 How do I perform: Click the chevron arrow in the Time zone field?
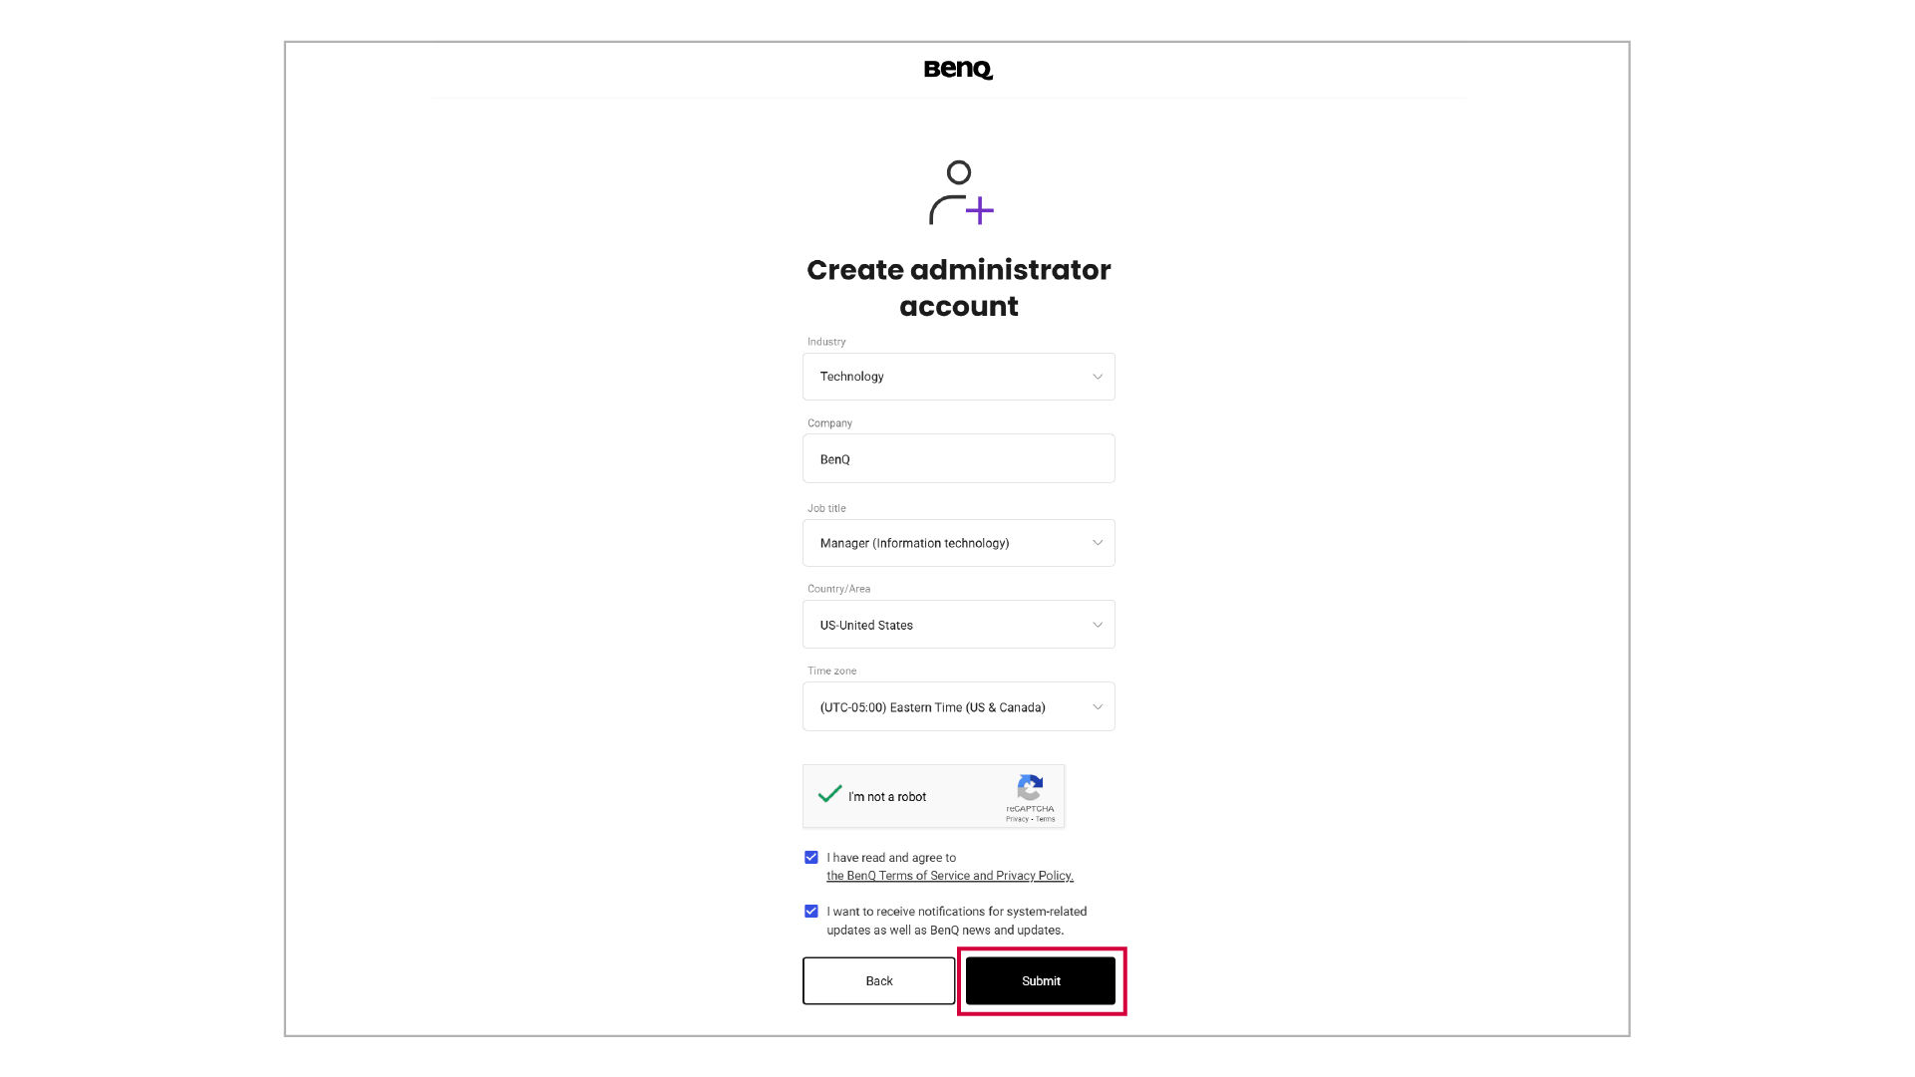click(1098, 707)
